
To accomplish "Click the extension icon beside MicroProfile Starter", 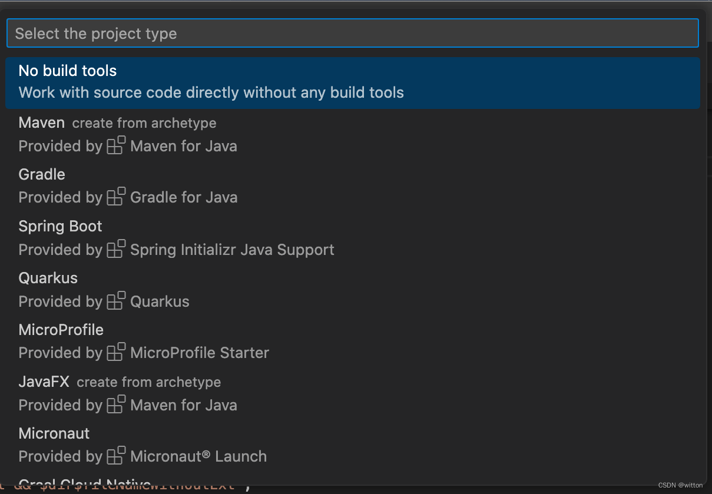I will click(116, 352).
